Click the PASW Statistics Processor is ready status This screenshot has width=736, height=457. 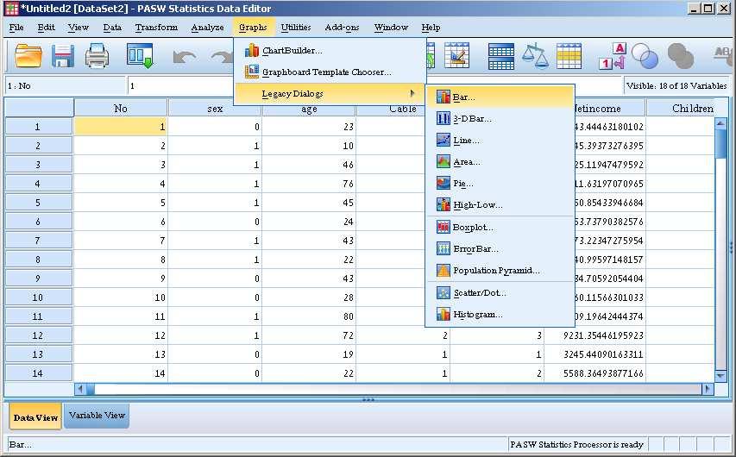576,444
